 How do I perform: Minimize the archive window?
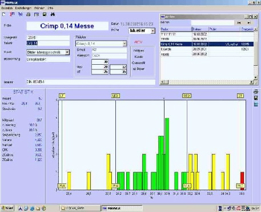coord(246,17)
